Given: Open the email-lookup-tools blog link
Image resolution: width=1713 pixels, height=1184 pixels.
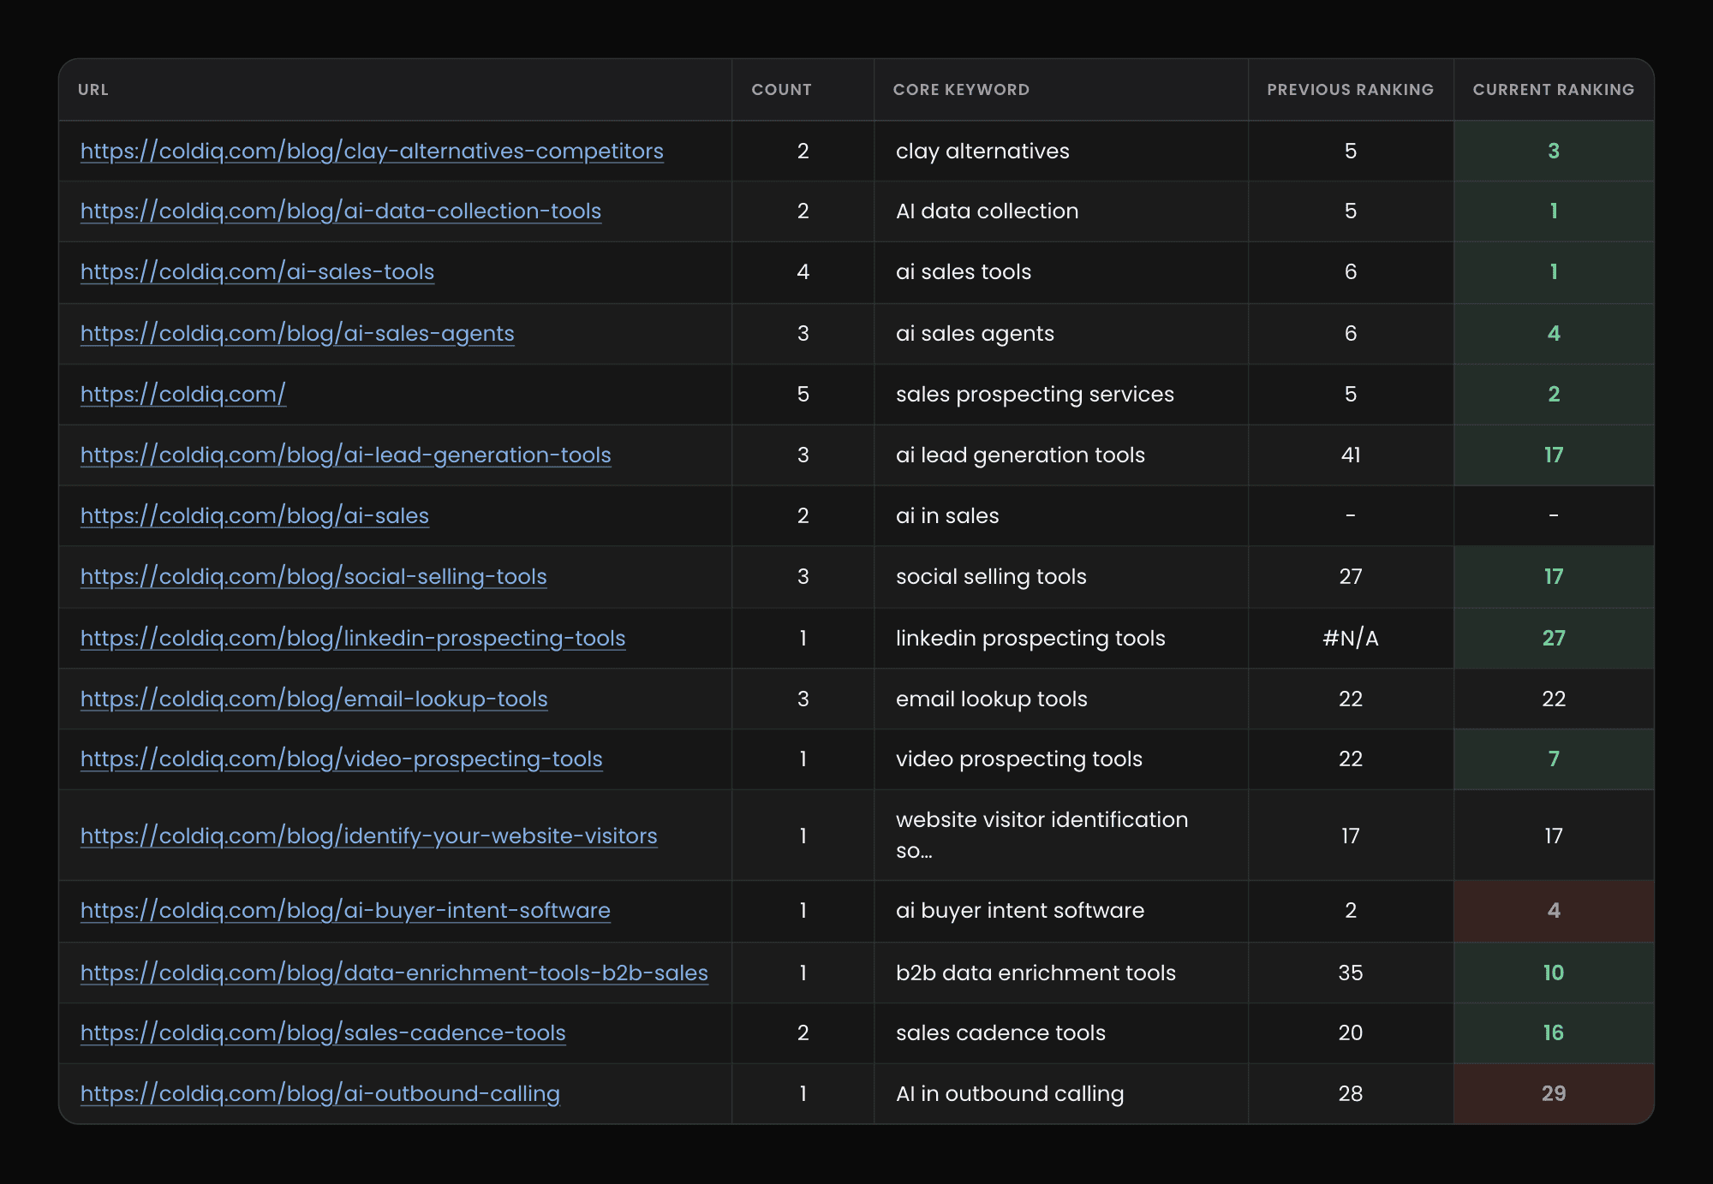Looking at the screenshot, I should click(x=313, y=699).
